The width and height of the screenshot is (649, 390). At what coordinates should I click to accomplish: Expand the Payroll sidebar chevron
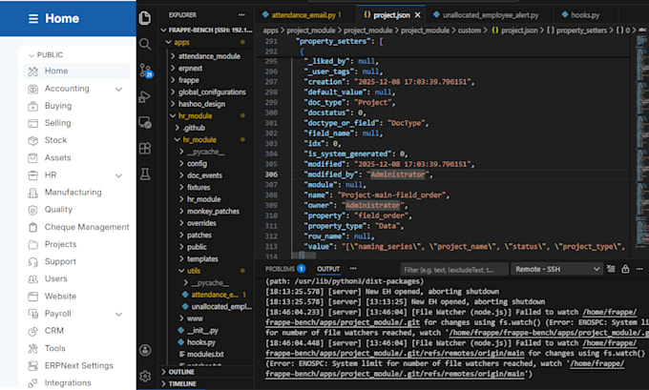(118, 314)
